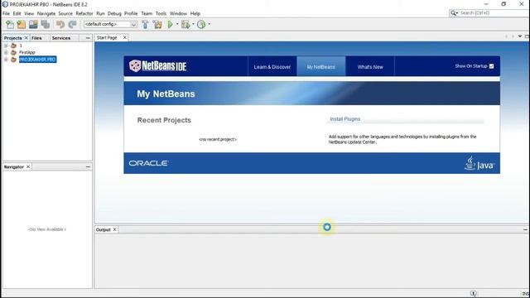The height and width of the screenshot is (298, 530).
Task: Click the Redo toolbar icon
Action: [x=72, y=24]
